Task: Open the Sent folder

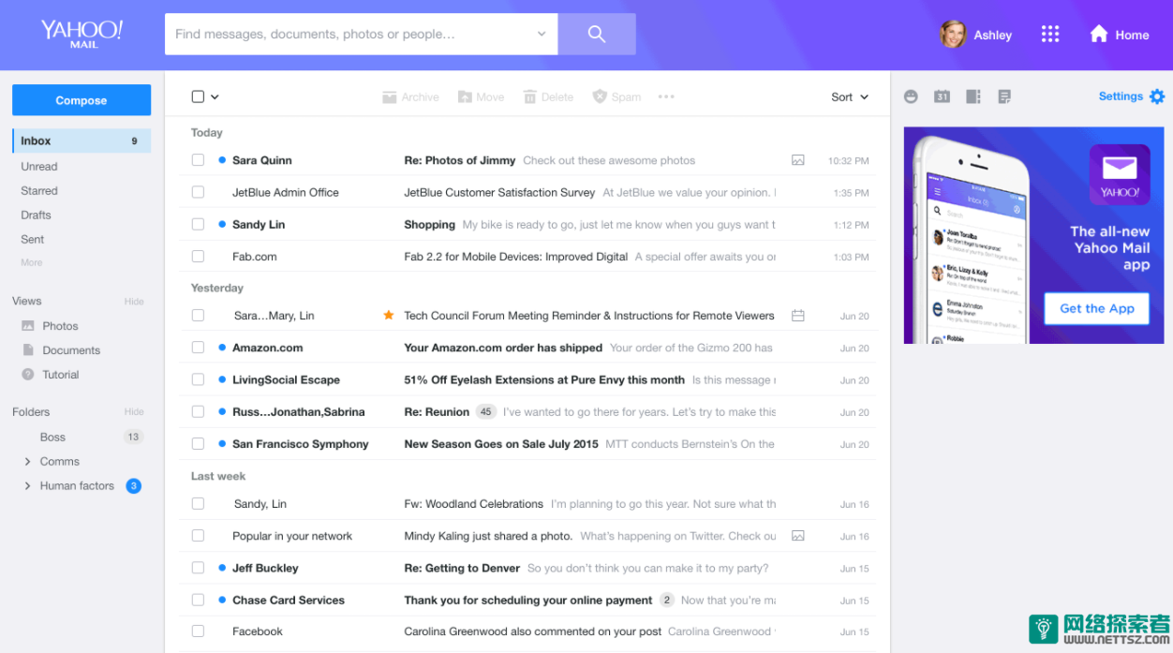Action: point(33,239)
